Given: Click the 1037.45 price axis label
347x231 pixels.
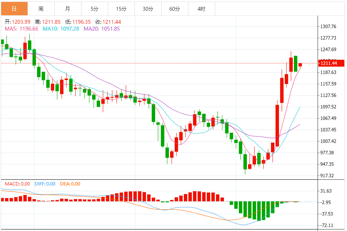Looking at the screenshot, I should click(328, 130).
